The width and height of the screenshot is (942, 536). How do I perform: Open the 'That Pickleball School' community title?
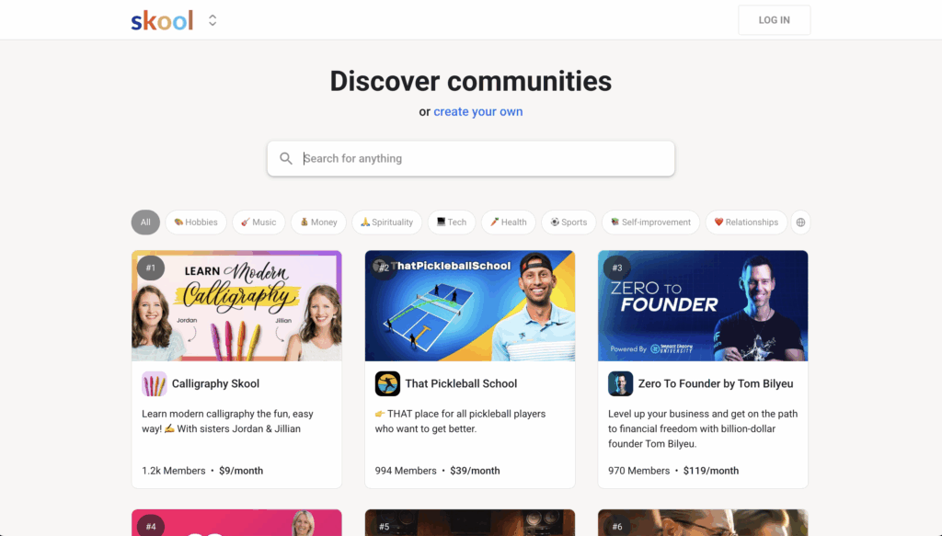pos(461,383)
